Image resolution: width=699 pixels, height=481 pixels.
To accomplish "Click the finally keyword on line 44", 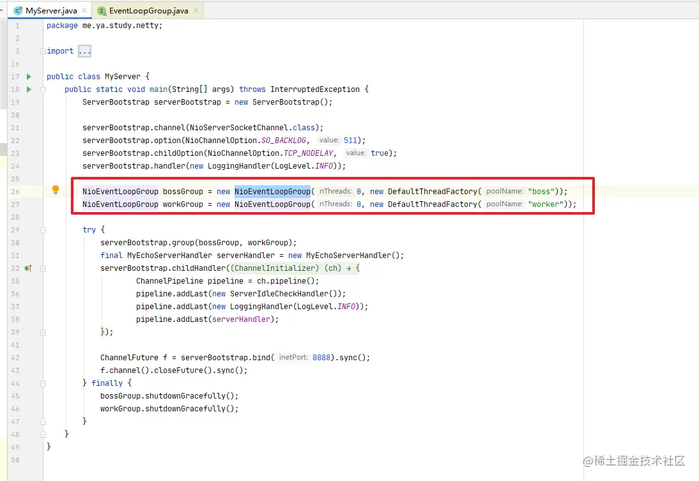I will pyautogui.click(x=107, y=383).
